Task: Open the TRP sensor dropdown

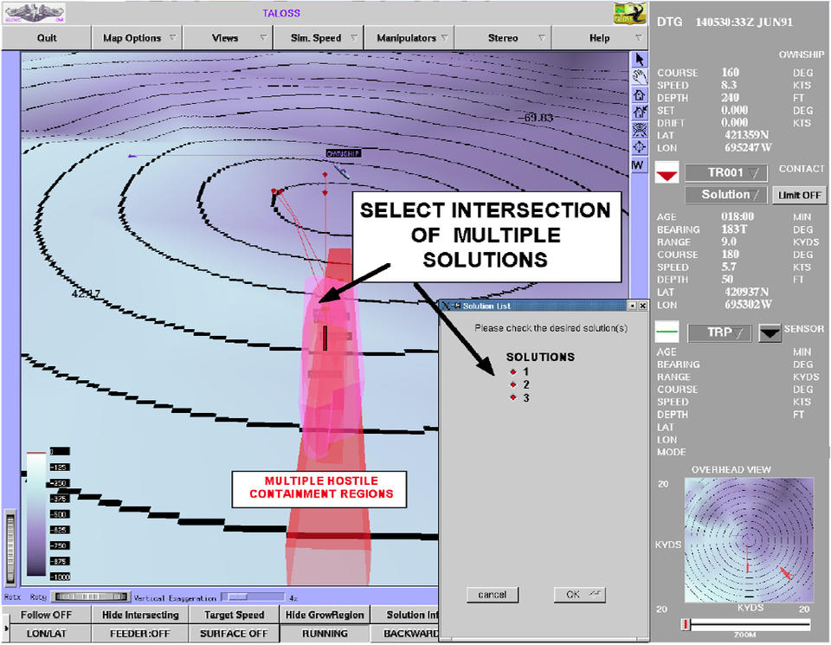Action: click(719, 332)
